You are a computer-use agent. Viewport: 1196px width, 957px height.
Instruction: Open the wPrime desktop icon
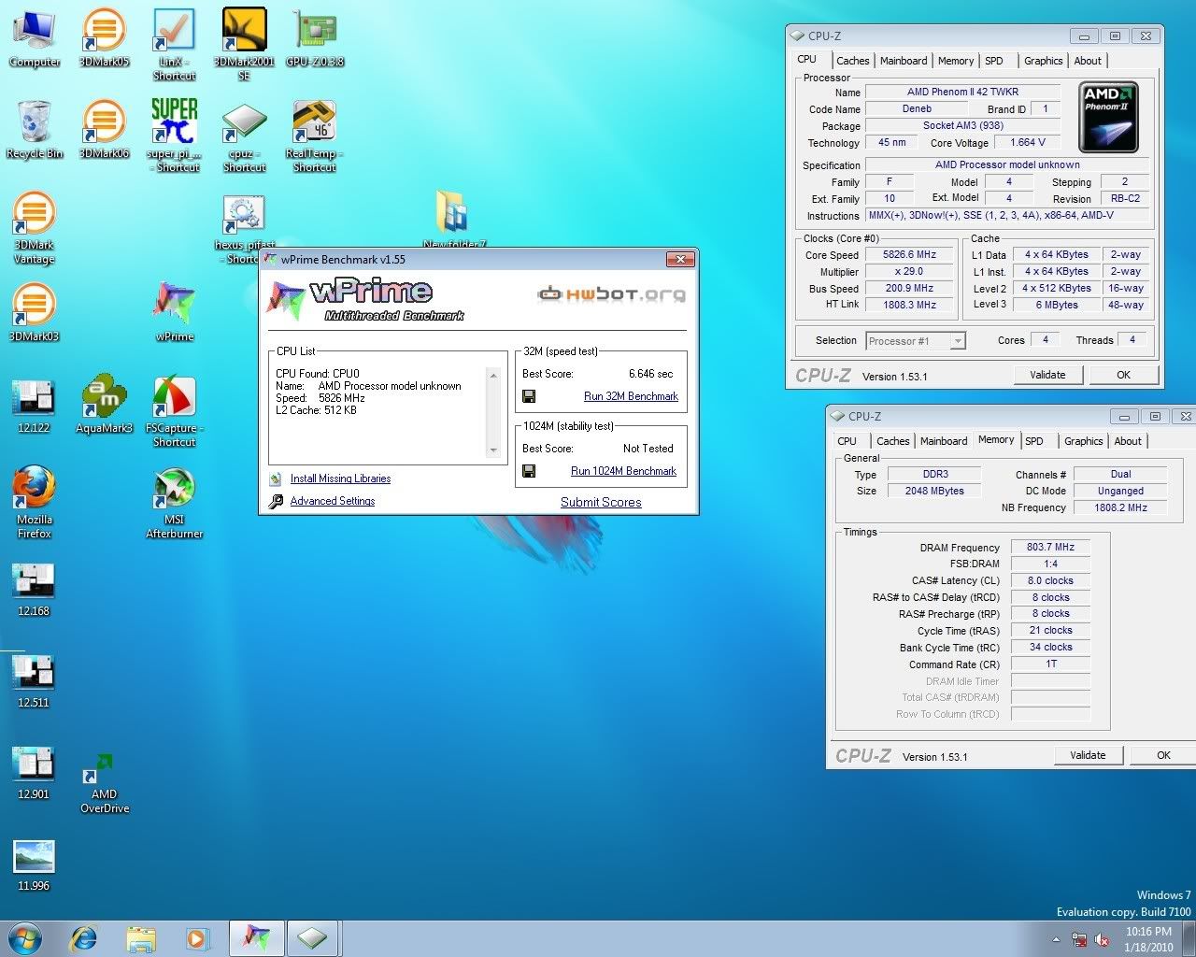pyautogui.click(x=175, y=313)
